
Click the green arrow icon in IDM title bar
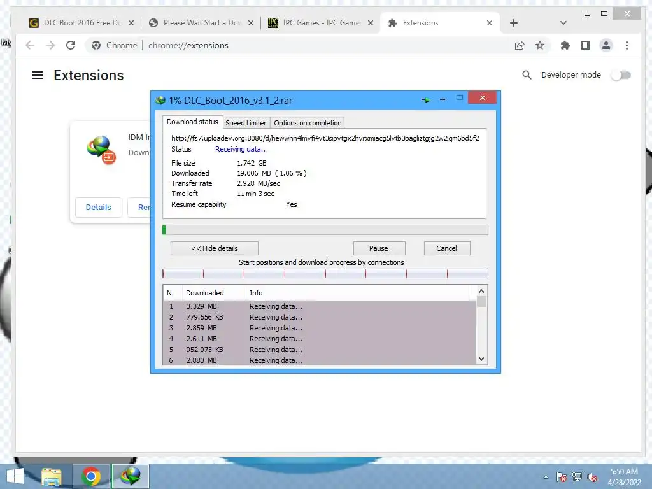[x=425, y=100]
